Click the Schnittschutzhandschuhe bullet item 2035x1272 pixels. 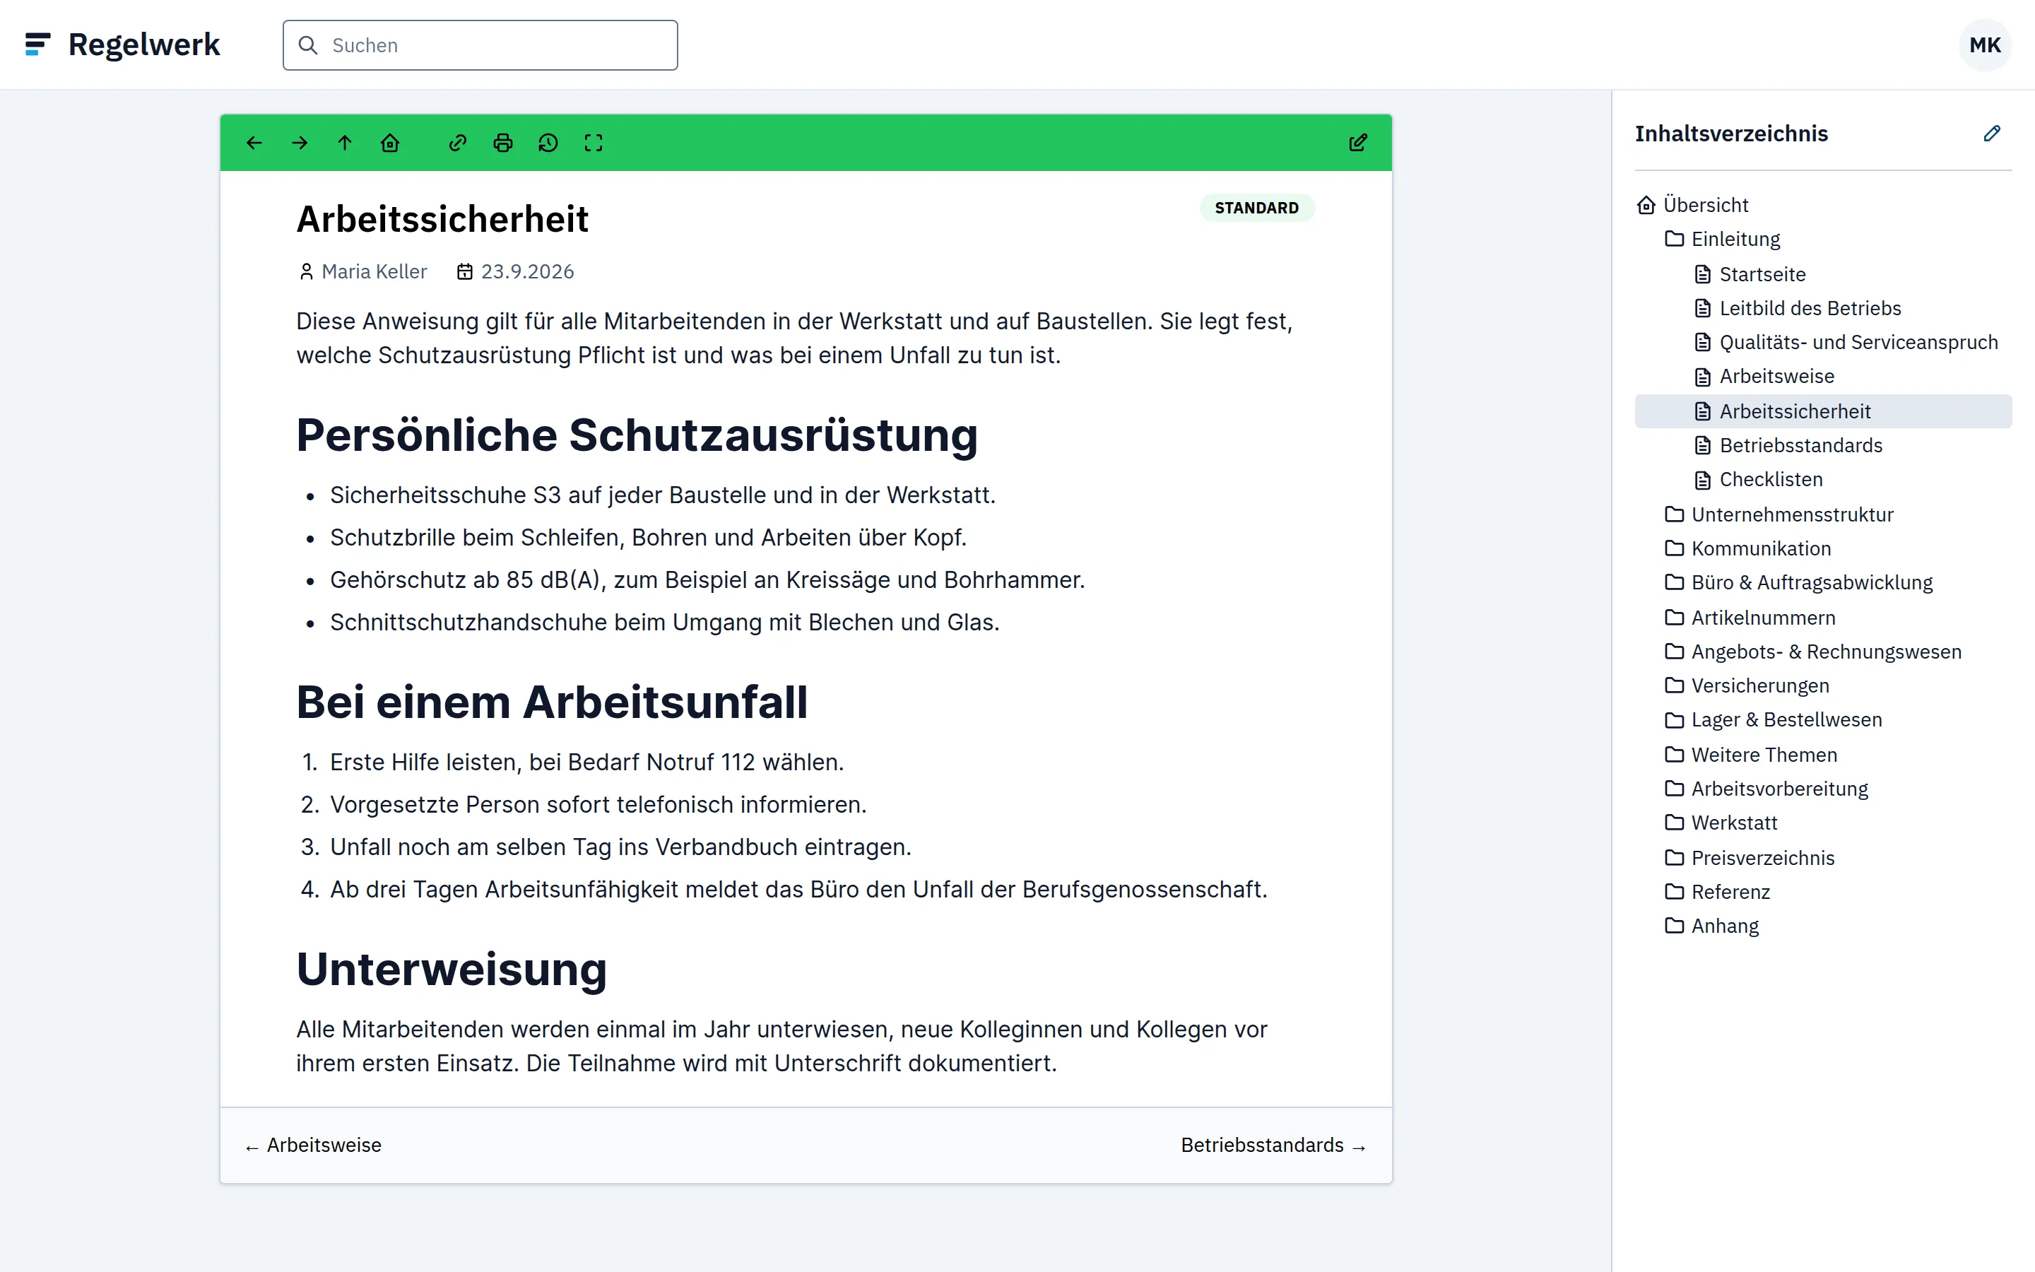pyautogui.click(x=664, y=623)
